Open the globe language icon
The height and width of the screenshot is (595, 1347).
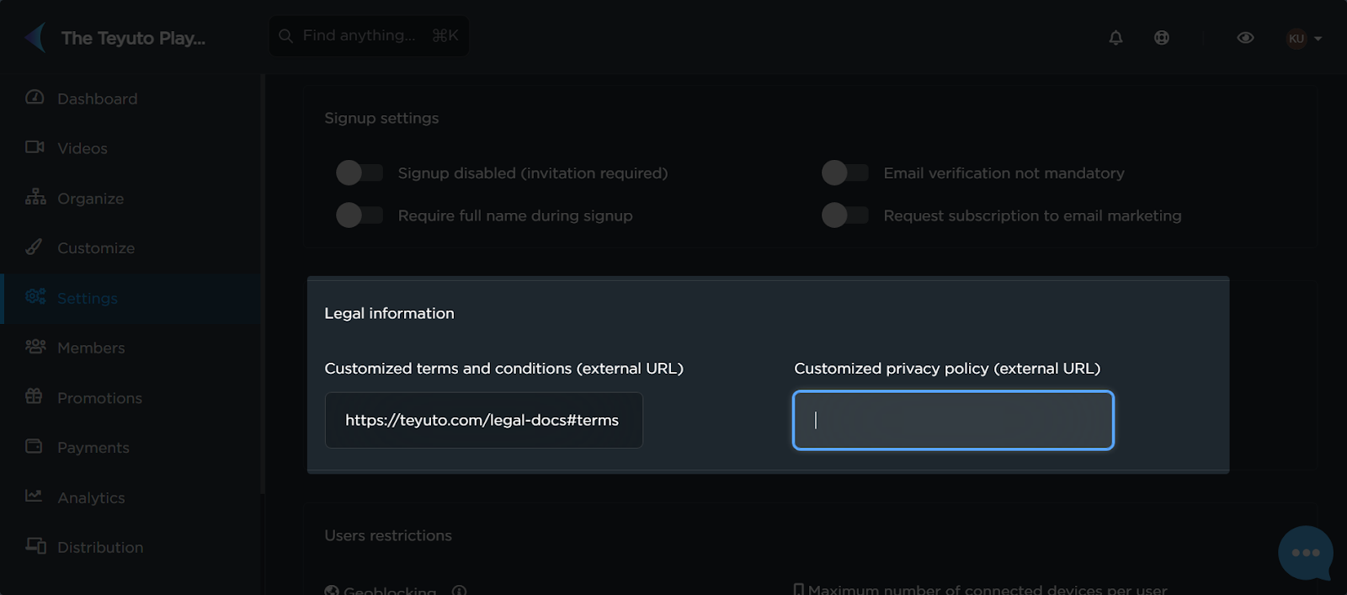pyautogui.click(x=1162, y=37)
